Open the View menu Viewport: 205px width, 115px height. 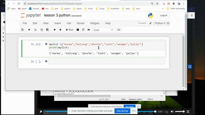[x=46, y=23]
